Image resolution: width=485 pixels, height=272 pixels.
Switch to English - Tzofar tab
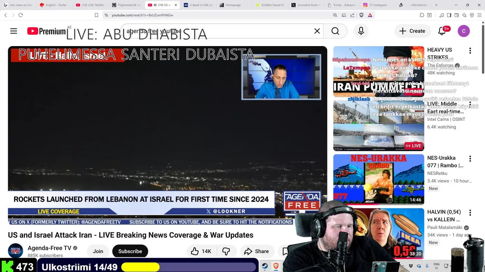[53, 5]
